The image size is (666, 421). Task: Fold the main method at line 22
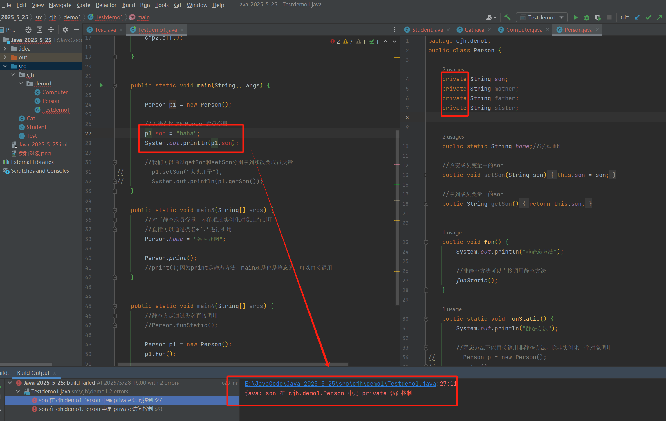pyautogui.click(x=115, y=86)
